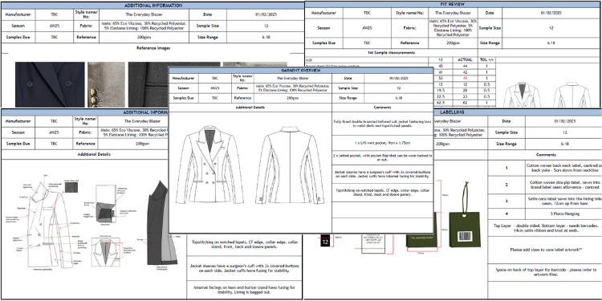
Task: Click surgeon's cuff comment in Garment Overview
Action: 382,174
